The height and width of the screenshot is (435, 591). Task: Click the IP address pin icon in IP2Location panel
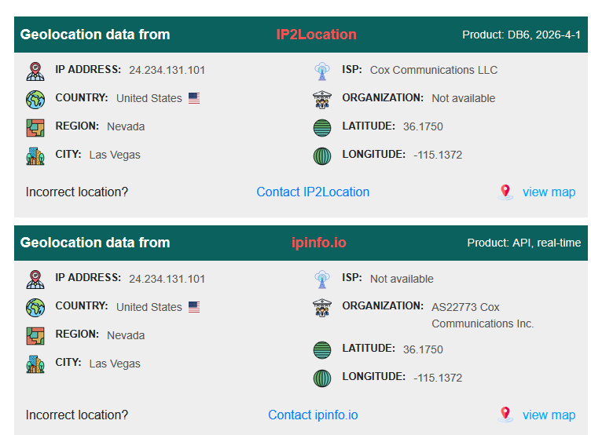point(35,71)
